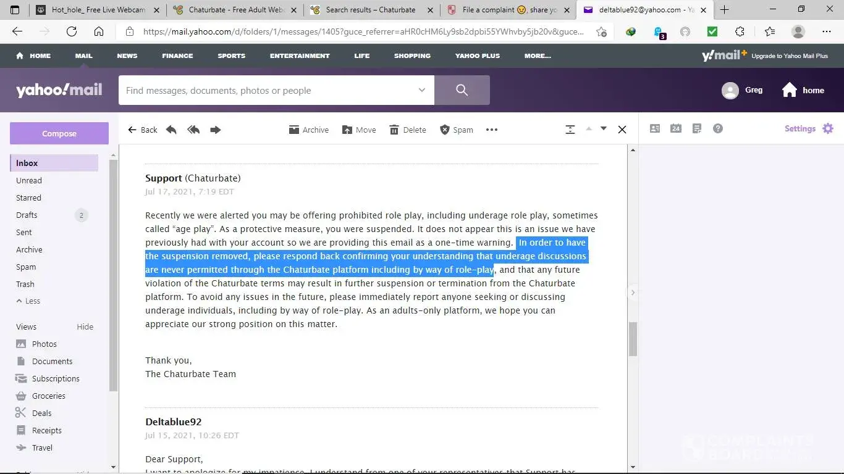Click Upgrade to Yahoo Mail Plus link
This screenshot has width=844, height=474.
[x=790, y=56]
